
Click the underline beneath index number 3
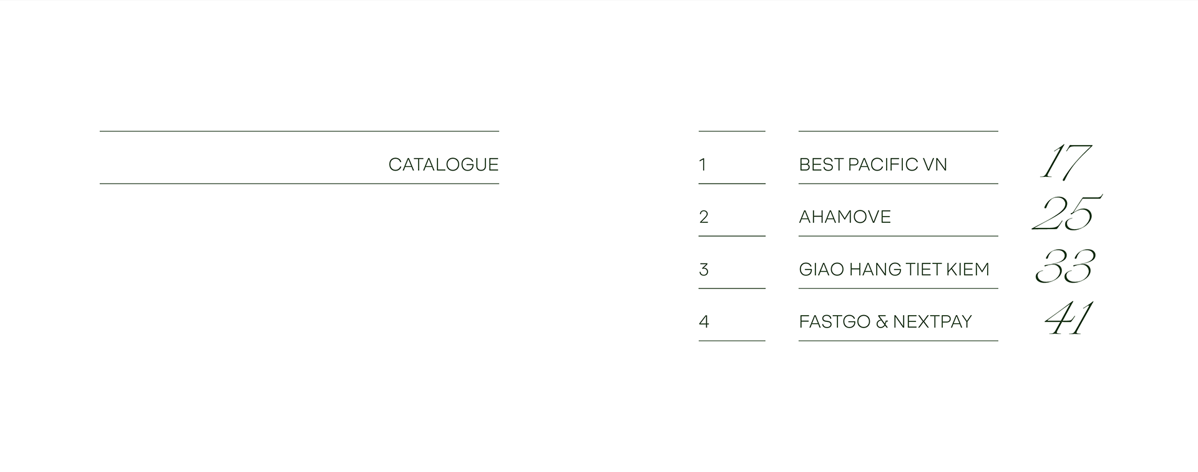(732, 288)
